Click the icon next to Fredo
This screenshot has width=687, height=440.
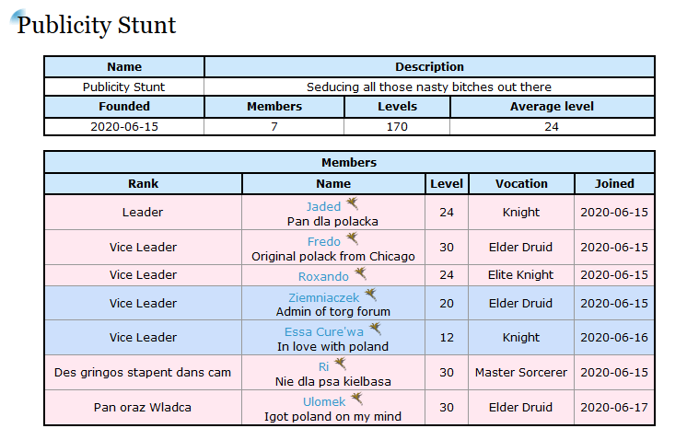point(352,239)
